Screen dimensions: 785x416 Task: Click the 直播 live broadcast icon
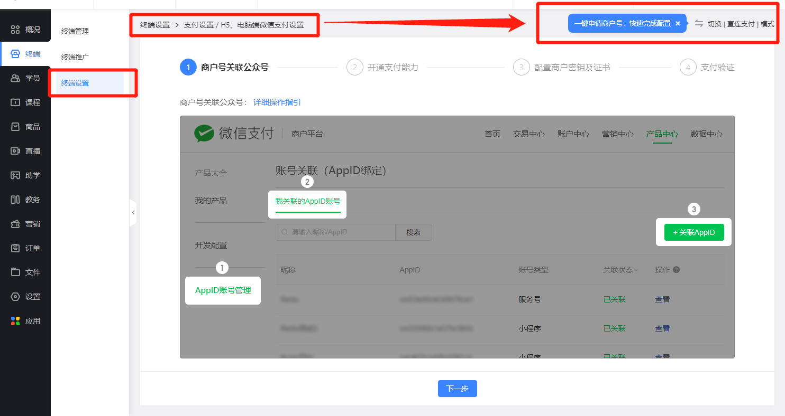(15, 151)
